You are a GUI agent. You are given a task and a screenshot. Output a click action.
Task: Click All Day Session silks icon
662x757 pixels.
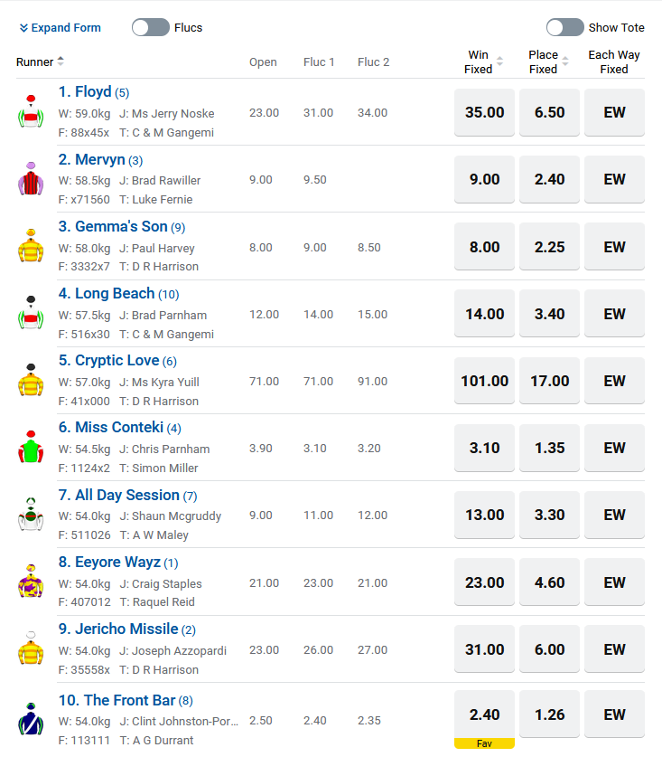point(31,515)
